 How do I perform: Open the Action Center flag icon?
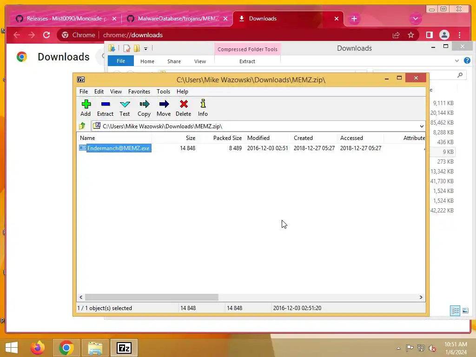point(410,348)
